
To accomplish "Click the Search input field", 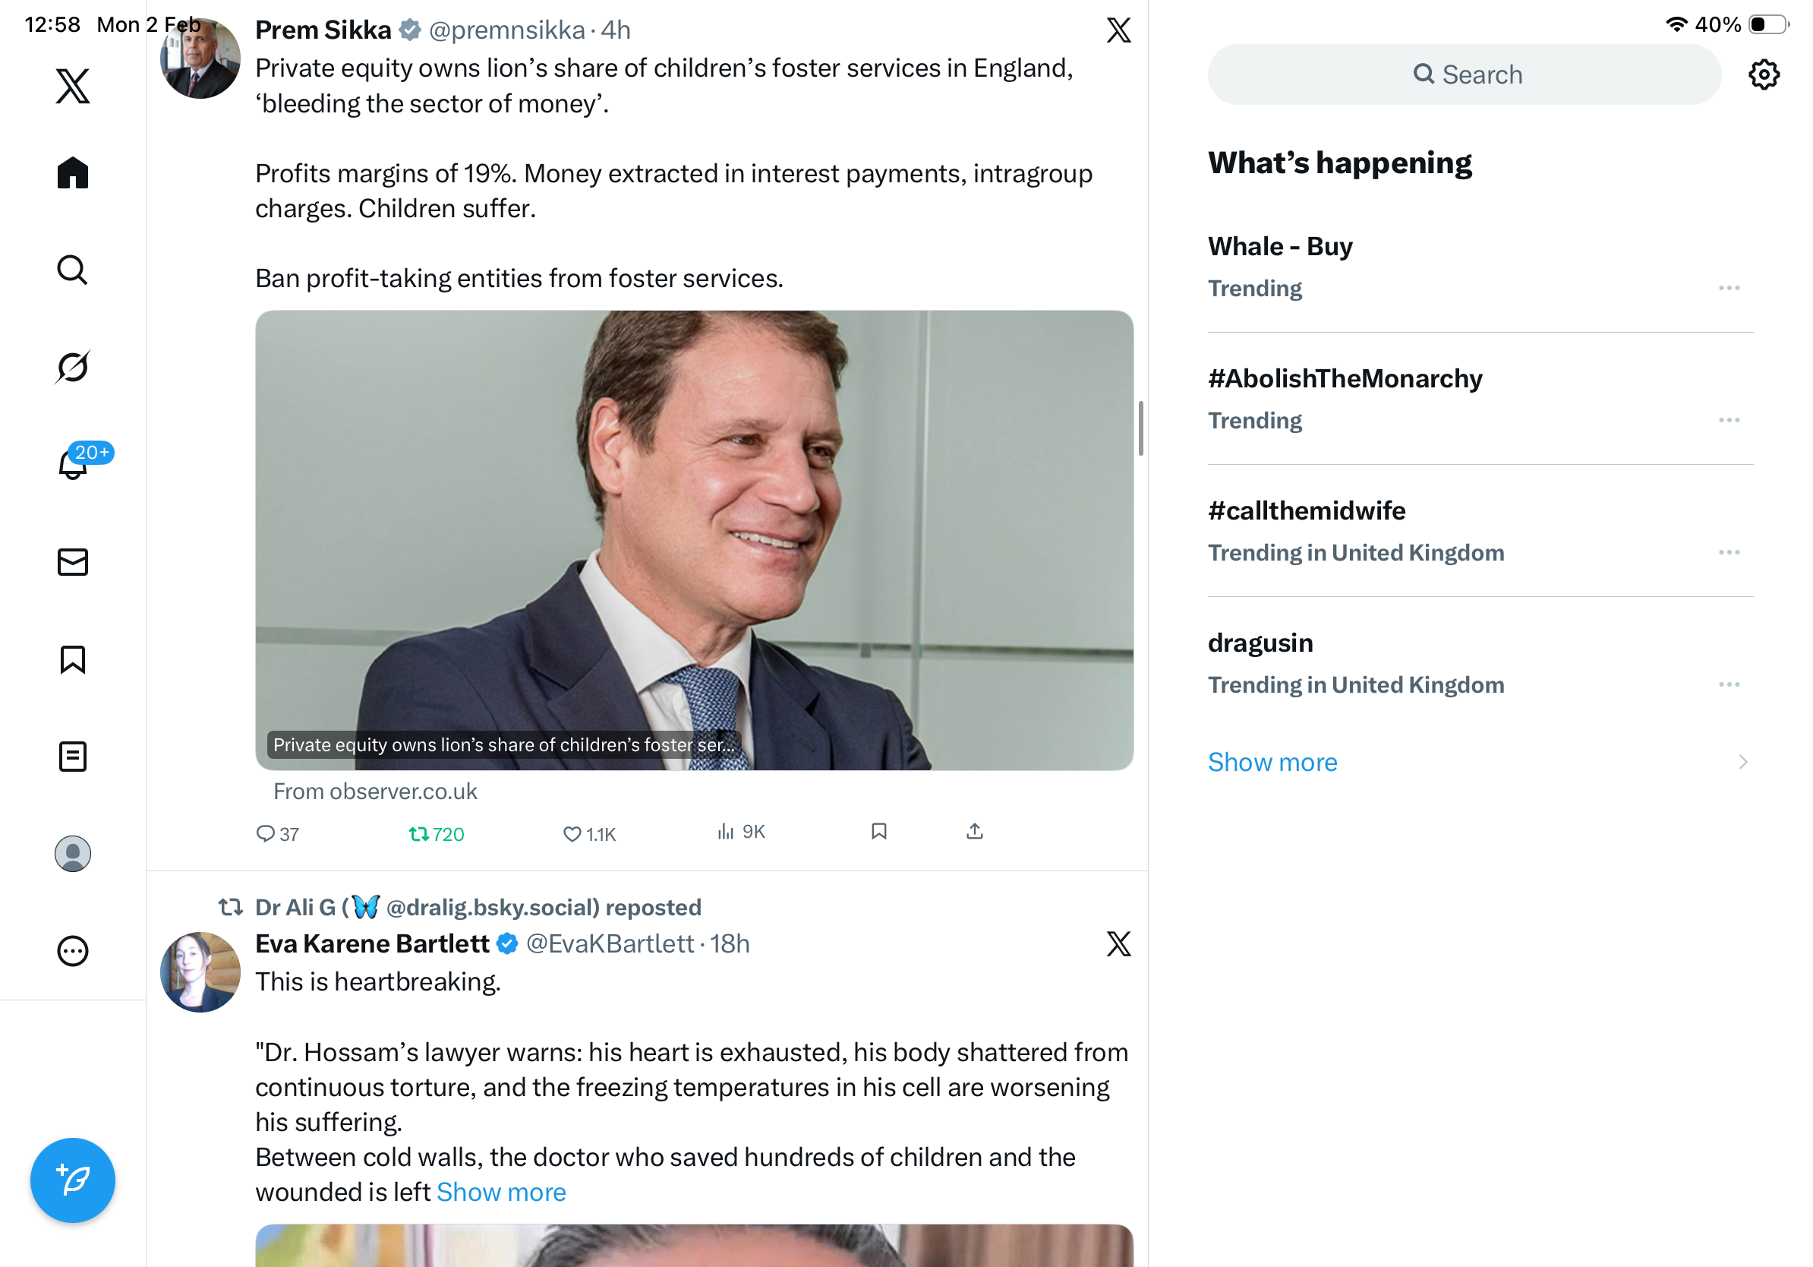I will click(1464, 75).
